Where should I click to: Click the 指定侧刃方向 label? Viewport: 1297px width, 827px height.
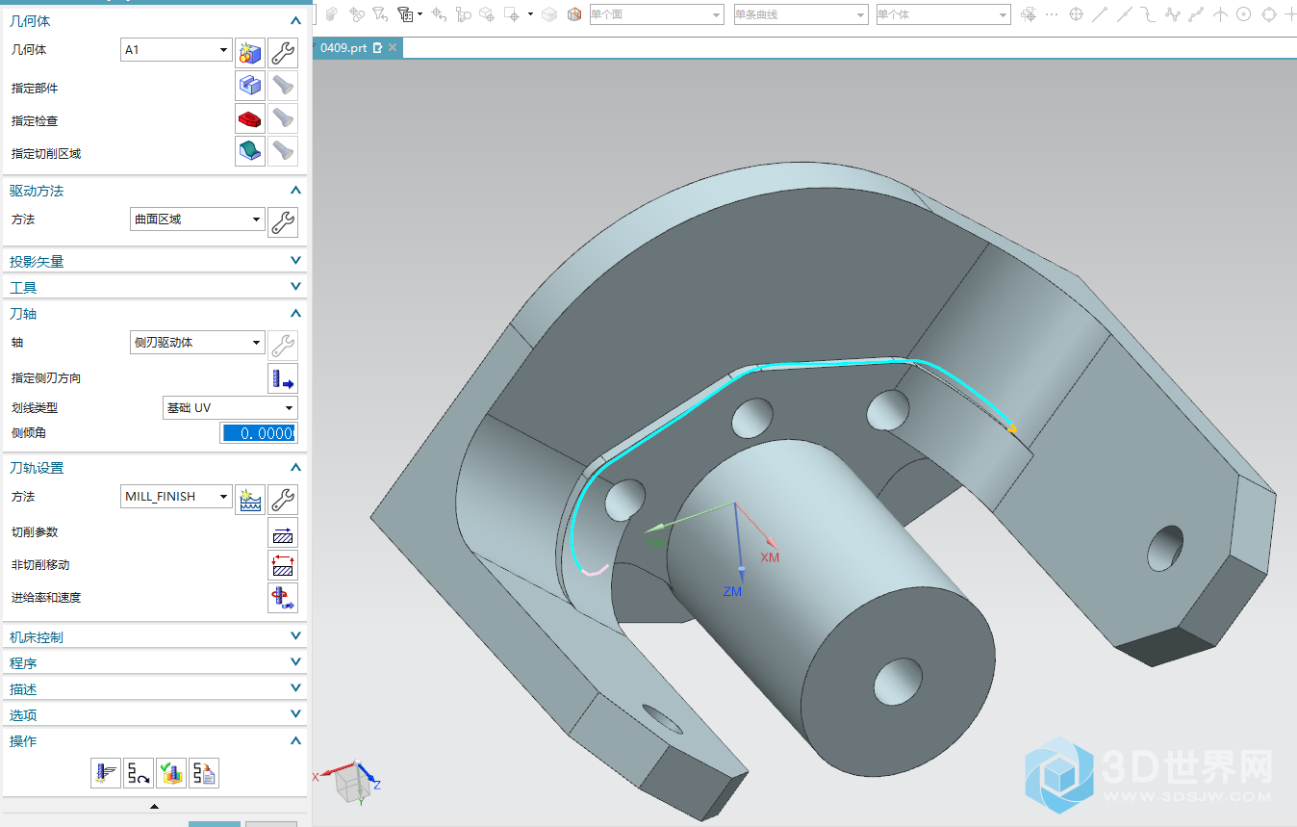pyautogui.click(x=46, y=378)
